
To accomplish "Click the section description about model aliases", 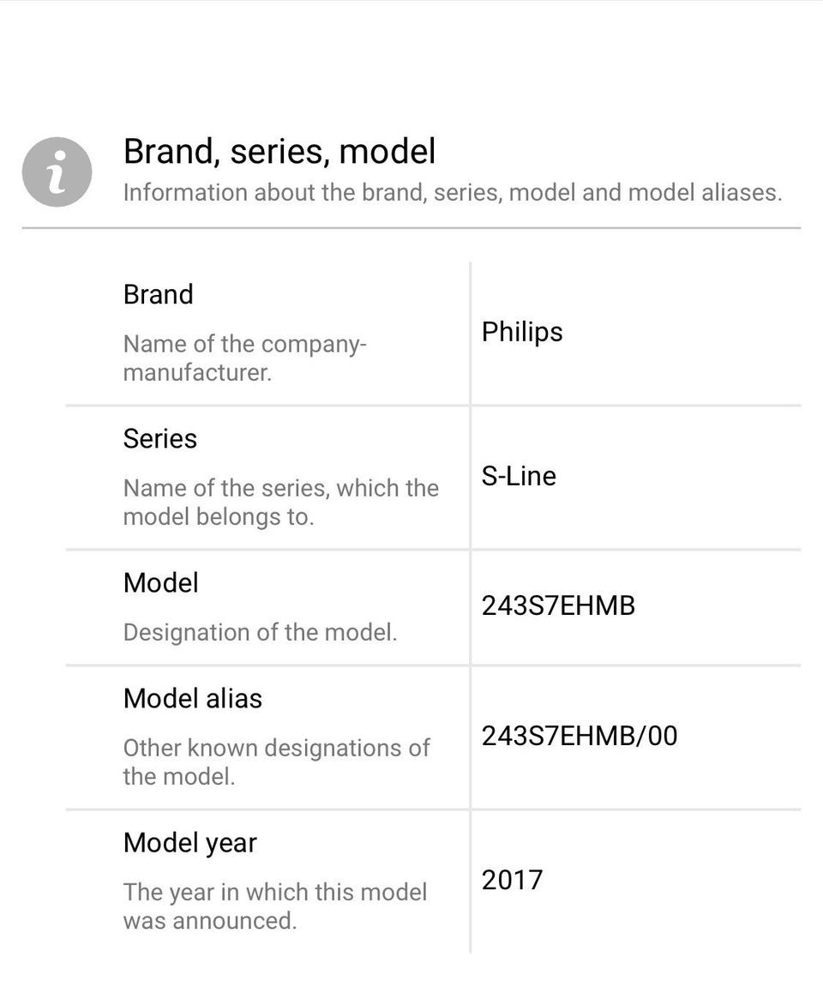I will coord(453,192).
